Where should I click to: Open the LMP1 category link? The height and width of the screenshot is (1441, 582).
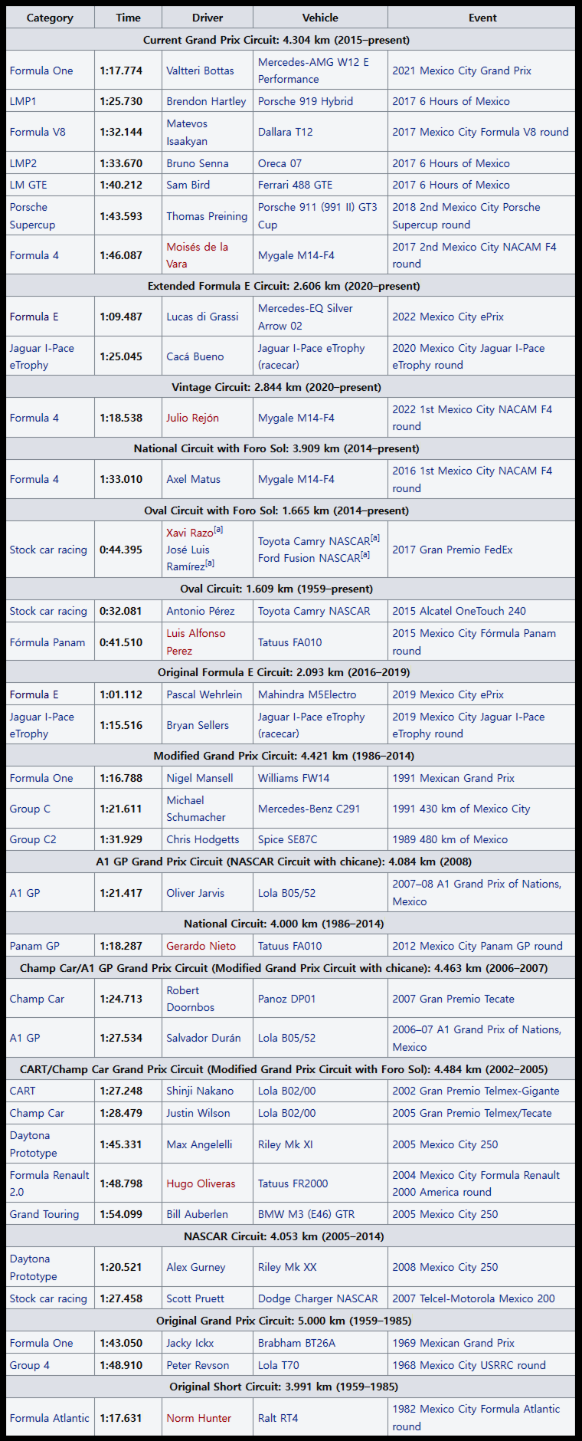click(23, 101)
